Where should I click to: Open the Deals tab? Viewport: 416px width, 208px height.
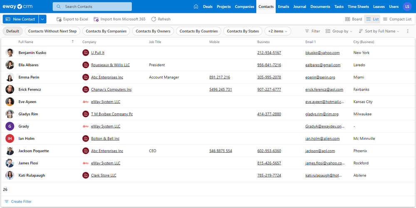pyautogui.click(x=208, y=7)
